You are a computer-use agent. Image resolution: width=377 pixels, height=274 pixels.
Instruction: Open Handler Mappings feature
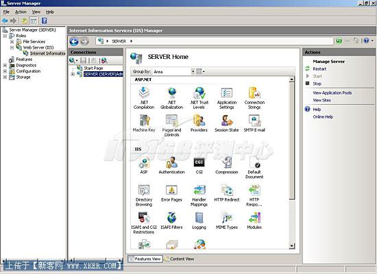pos(199,195)
